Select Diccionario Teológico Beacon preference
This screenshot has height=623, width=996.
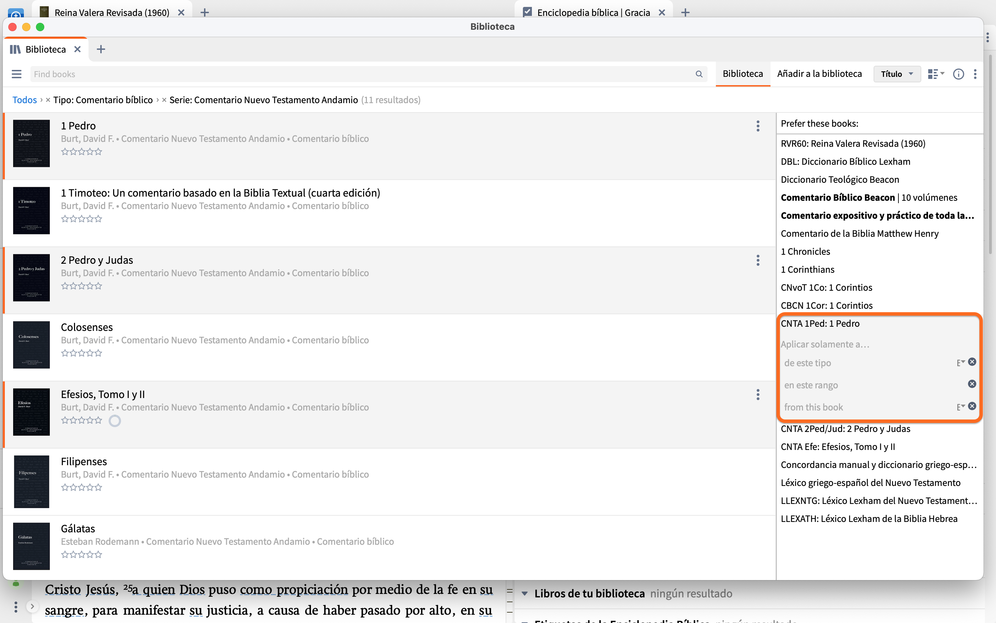[x=840, y=180]
